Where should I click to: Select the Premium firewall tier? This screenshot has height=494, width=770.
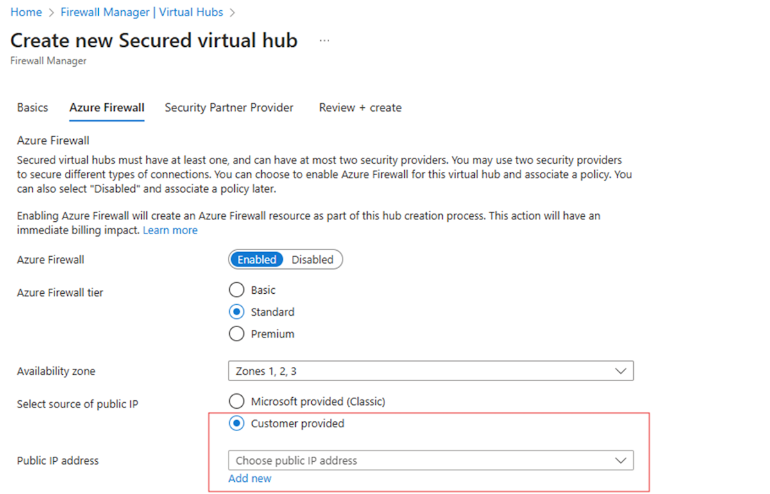pos(236,334)
